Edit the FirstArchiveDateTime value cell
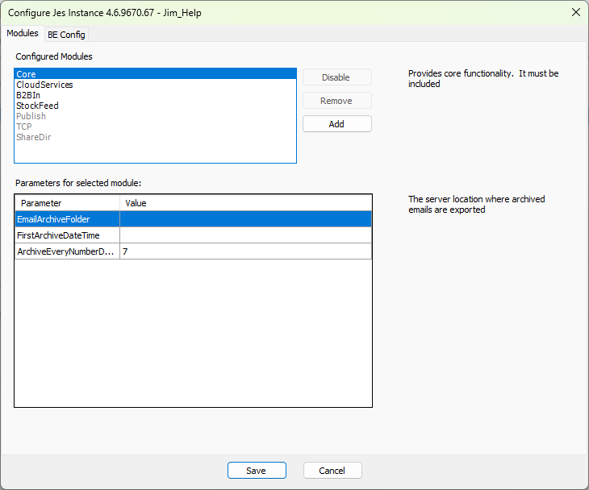589x490 pixels. (x=245, y=235)
